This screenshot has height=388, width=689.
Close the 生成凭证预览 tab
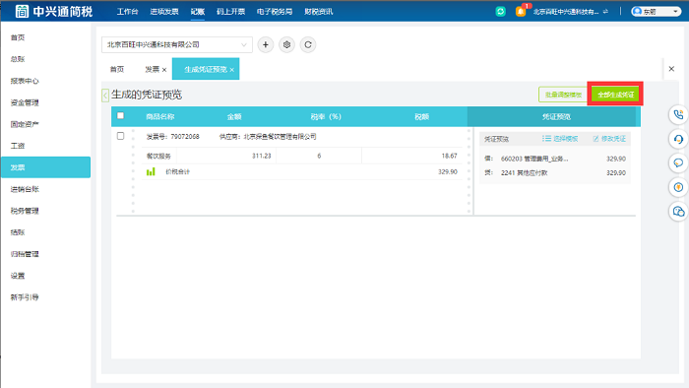pyautogui.click(x=232, y=70)
